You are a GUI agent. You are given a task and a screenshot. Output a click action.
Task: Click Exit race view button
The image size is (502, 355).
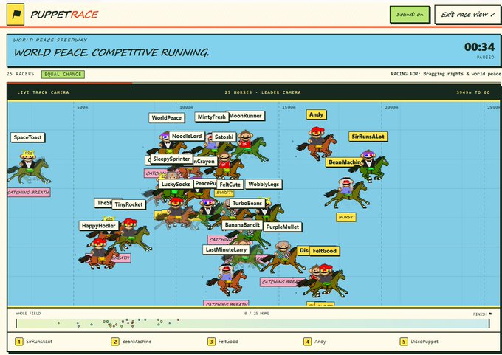(x=468, y=15)
